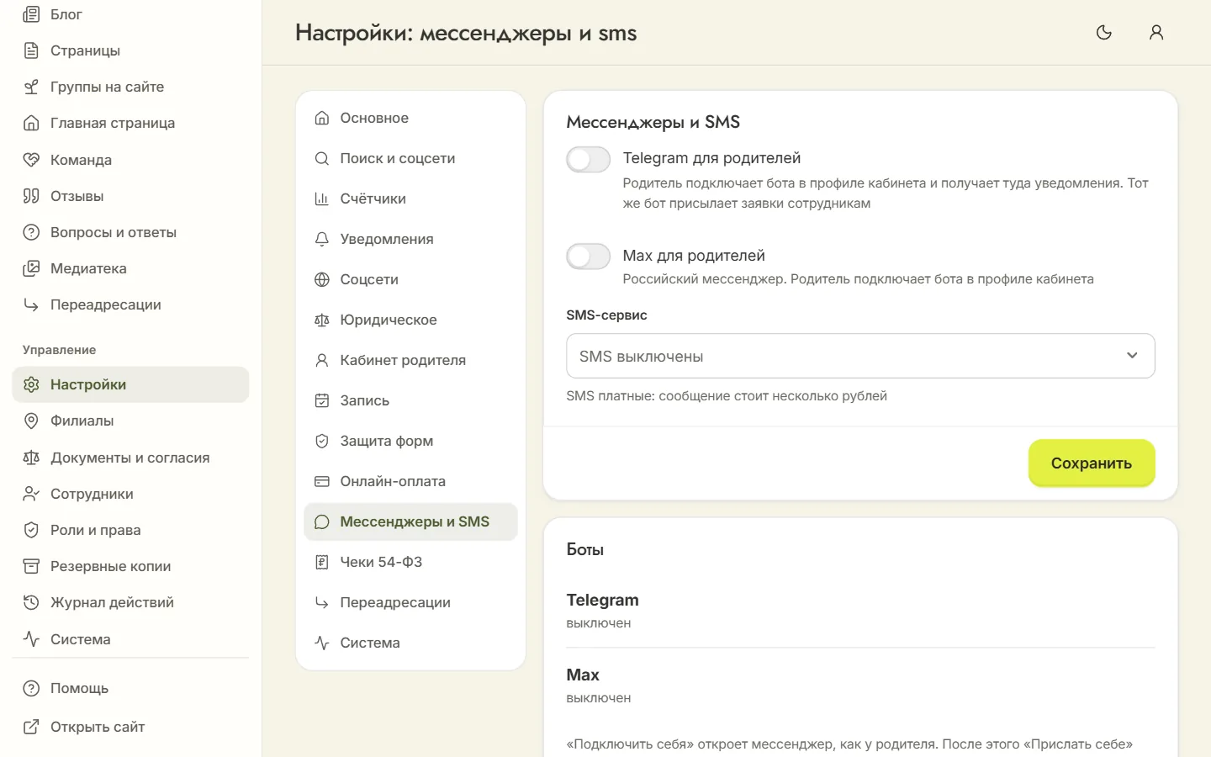This screenshot has width=1211, height=757.
Task: Open Юридическое settings section
Action: pyautogui.click(x=410, y=320)
